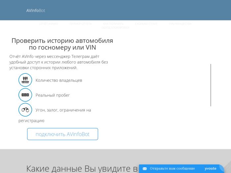Click the handcuffs theft icon
231x173 pixels.
[x=25, y=110]
